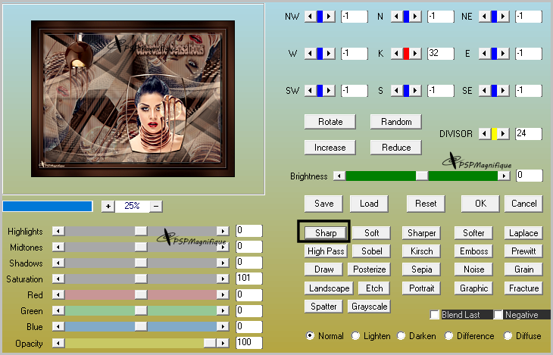Select the Sepia preset

[421, 269]
